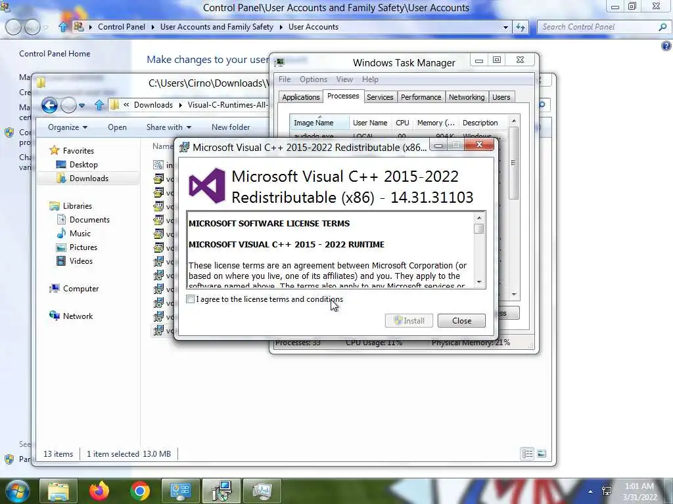Switch to Task Manager taskbar button

coord(262,491)
